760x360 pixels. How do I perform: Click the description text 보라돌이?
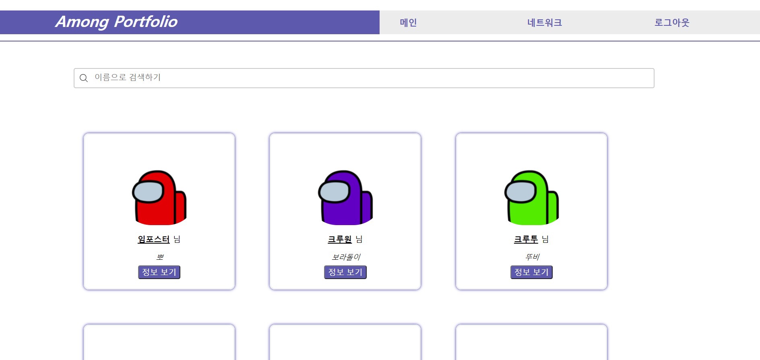pos(346,257)
